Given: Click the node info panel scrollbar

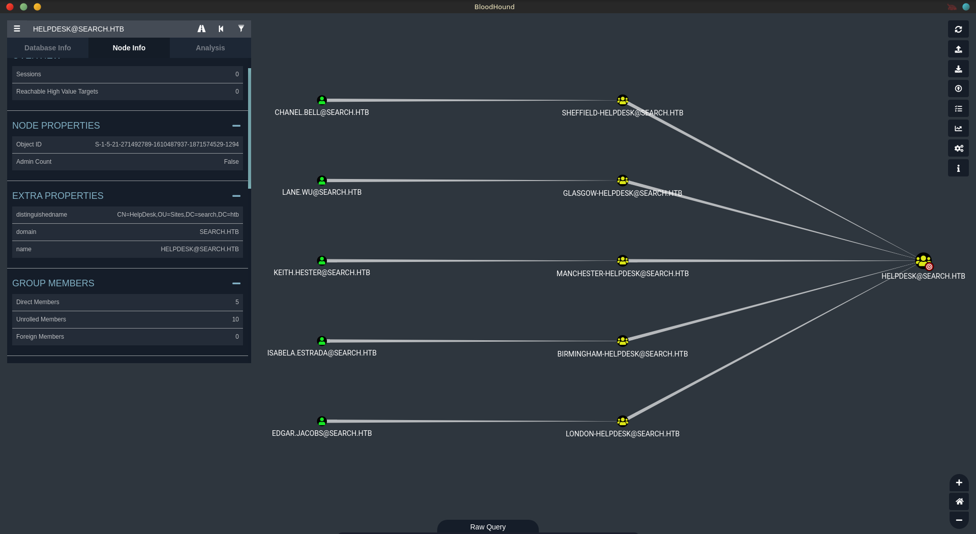Looking at the screenshot, I should point(249,127).
